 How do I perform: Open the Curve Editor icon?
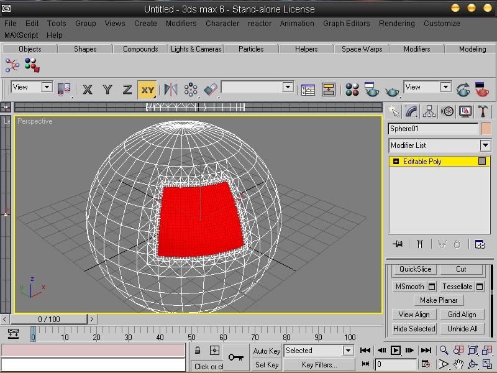coord(308,90)
